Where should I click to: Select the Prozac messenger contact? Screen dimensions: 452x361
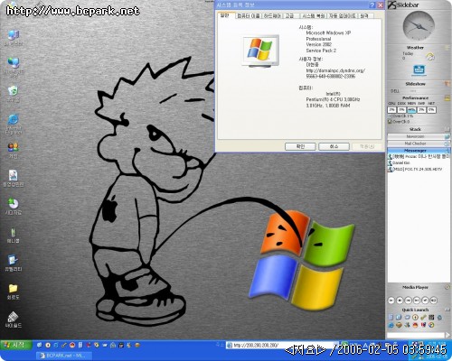point(419,156)
